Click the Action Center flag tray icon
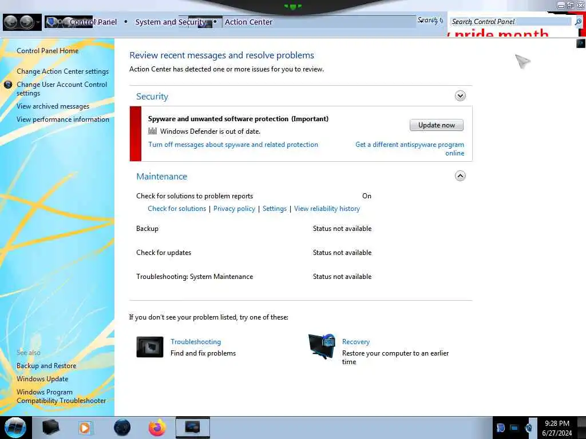Screen dimensions: 586x439 tap(500, 428)
